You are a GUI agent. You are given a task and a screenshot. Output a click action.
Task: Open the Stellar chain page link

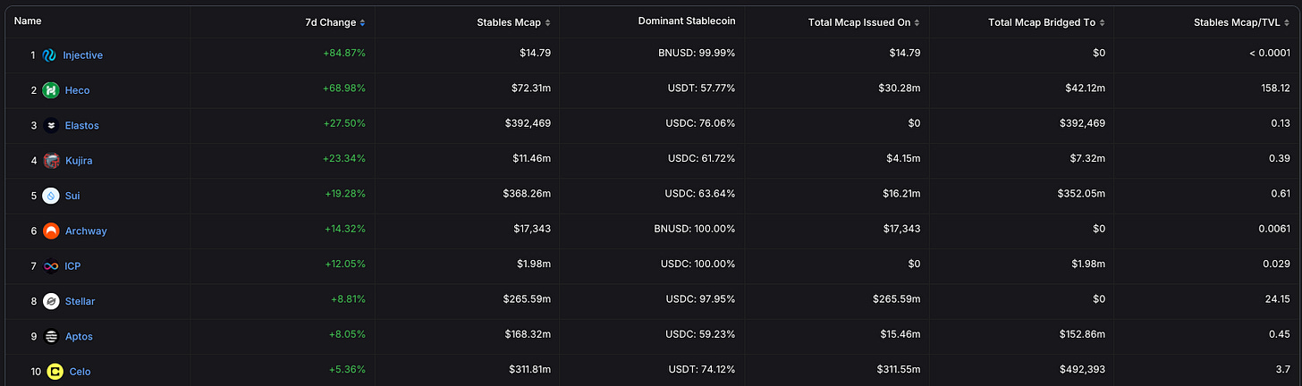pyautogui.click(x=80, y=301)
